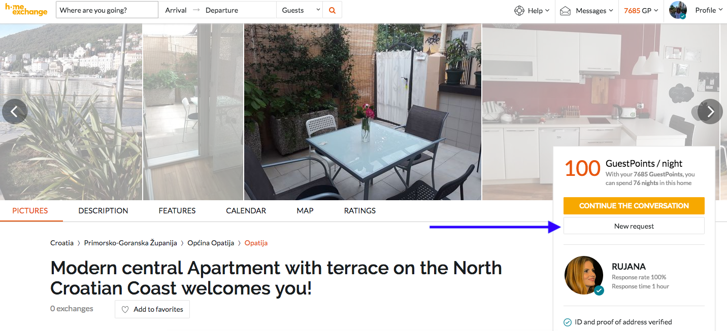727x331 pixels.
Task: Toggle Add to favorites heart button
Action: tap(152, 309)
